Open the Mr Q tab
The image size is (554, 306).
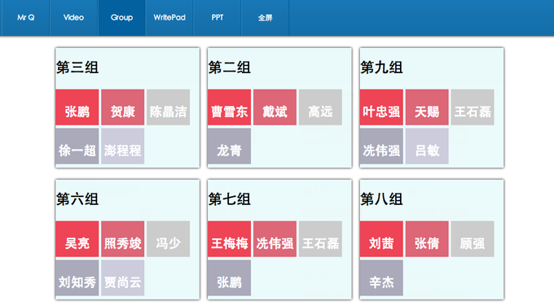pos(26,18)
